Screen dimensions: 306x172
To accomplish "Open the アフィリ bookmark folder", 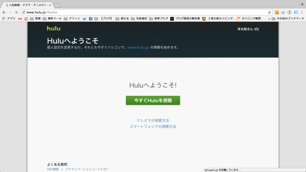I will (72, 19).
